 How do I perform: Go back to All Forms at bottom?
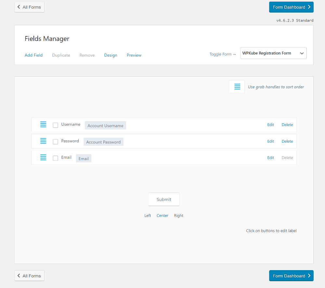click(x=30, y=276)
